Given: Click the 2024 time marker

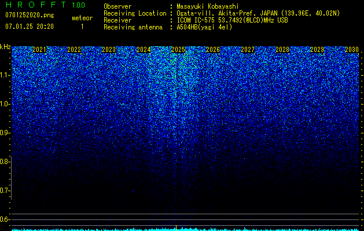Looking at the screenshot, I should pos(144,50).
